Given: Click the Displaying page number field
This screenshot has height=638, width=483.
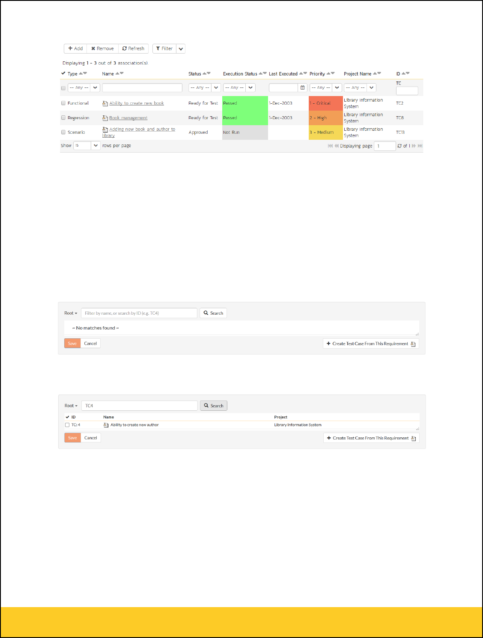Looking at the screenshot, I should point(385,146).
